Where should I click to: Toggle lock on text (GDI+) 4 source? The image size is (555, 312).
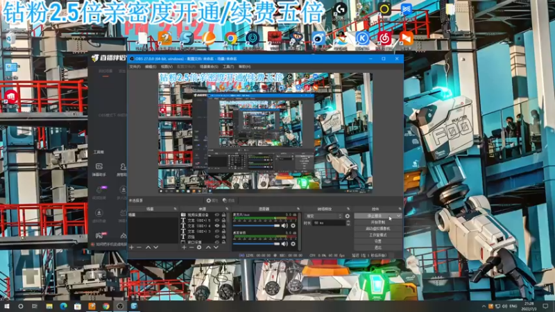[223, 226]
